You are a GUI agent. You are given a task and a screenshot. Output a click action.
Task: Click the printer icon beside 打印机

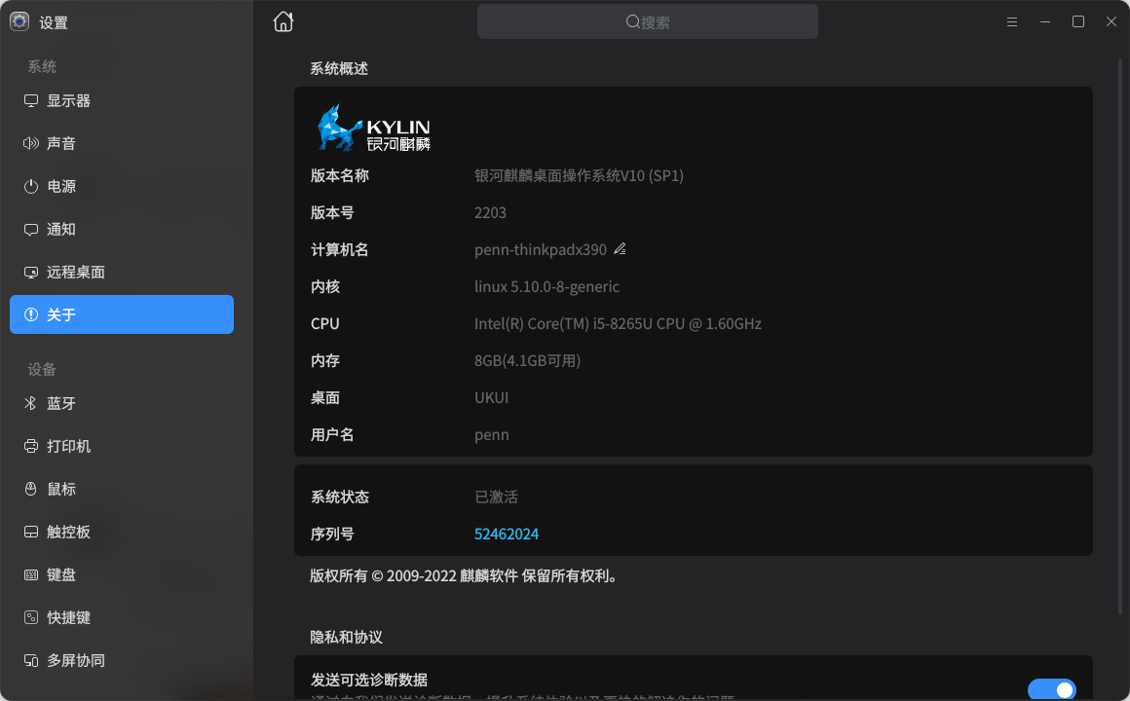31,446
